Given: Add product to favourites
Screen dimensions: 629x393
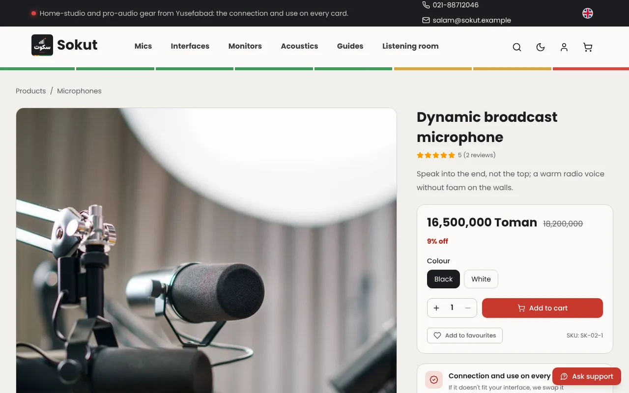Looking at the screenshot, I should pyautogui.click(x=465, y=336).
